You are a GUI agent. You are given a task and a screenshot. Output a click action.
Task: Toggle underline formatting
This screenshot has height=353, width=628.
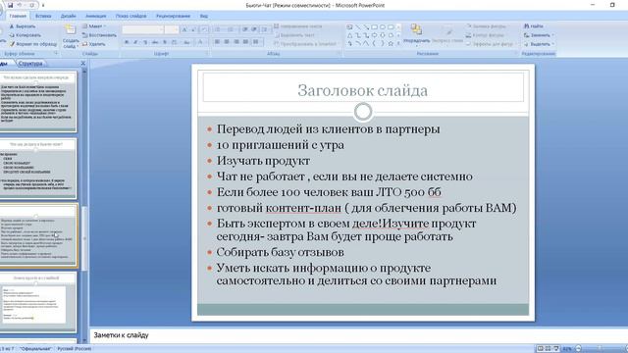(x=145, y=42)
